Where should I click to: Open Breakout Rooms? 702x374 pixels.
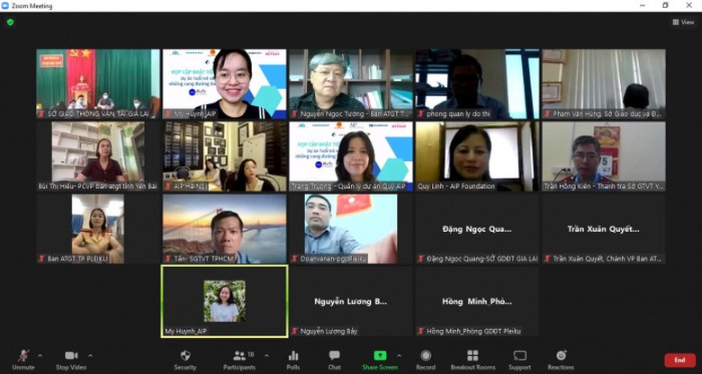click(472, 359)
